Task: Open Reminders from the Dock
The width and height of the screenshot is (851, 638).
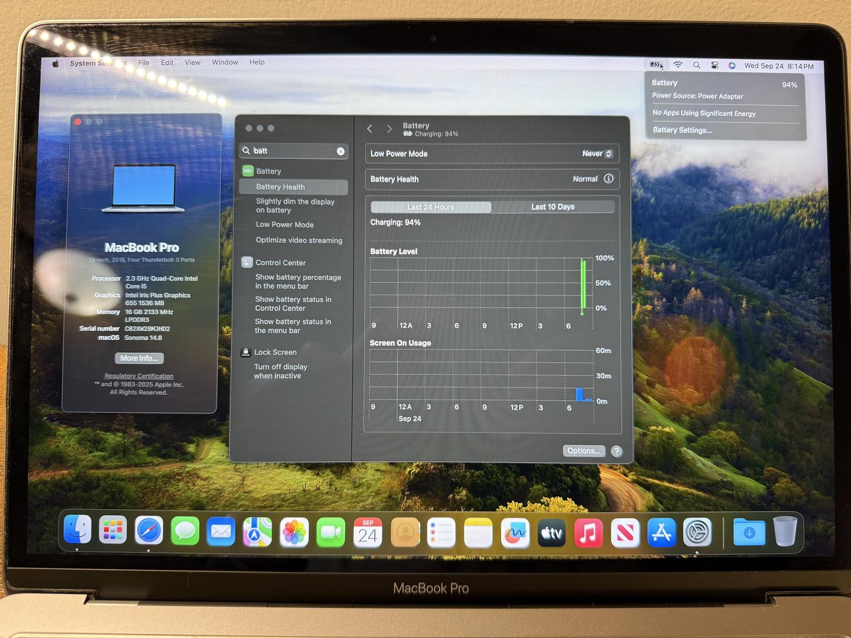Action: [441, 533]
